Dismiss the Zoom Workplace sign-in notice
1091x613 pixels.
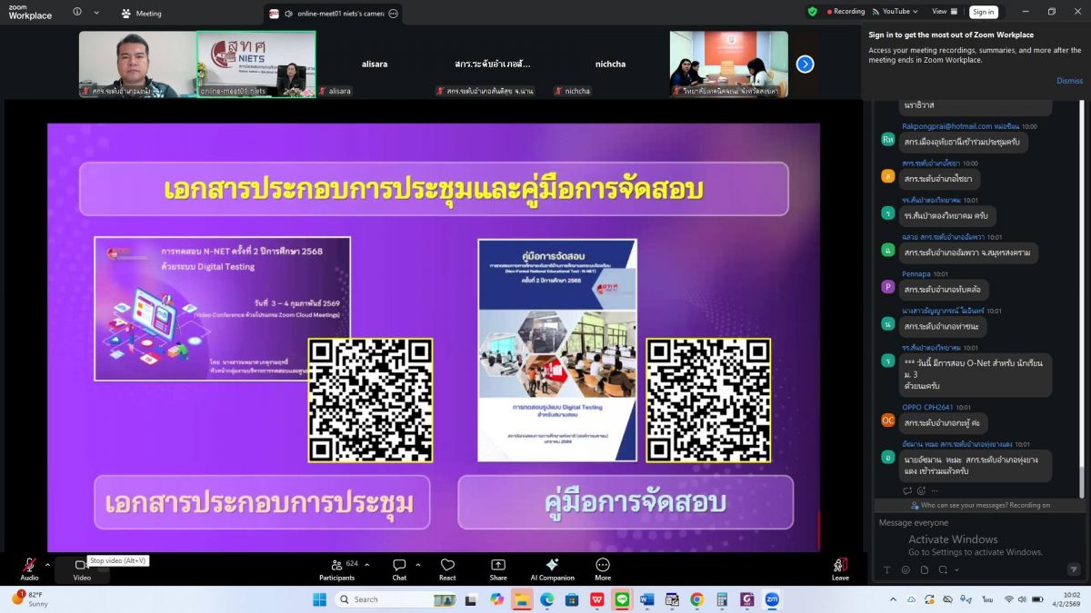(1069, 81)
